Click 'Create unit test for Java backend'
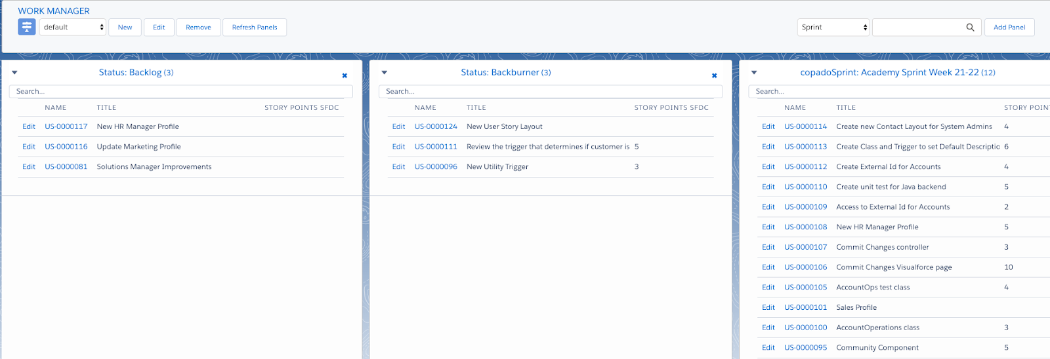 coord(891,187)
